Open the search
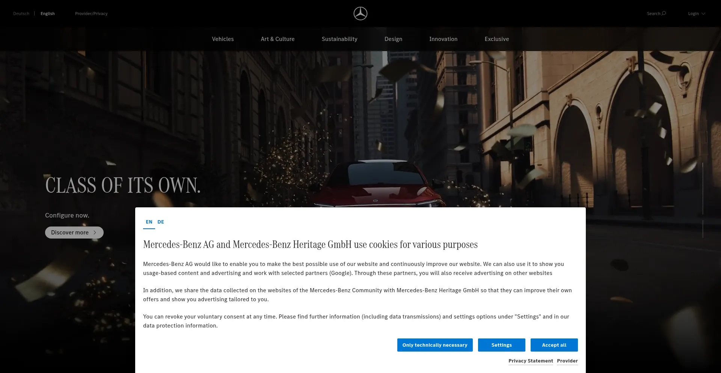 [x=656, y=14]
